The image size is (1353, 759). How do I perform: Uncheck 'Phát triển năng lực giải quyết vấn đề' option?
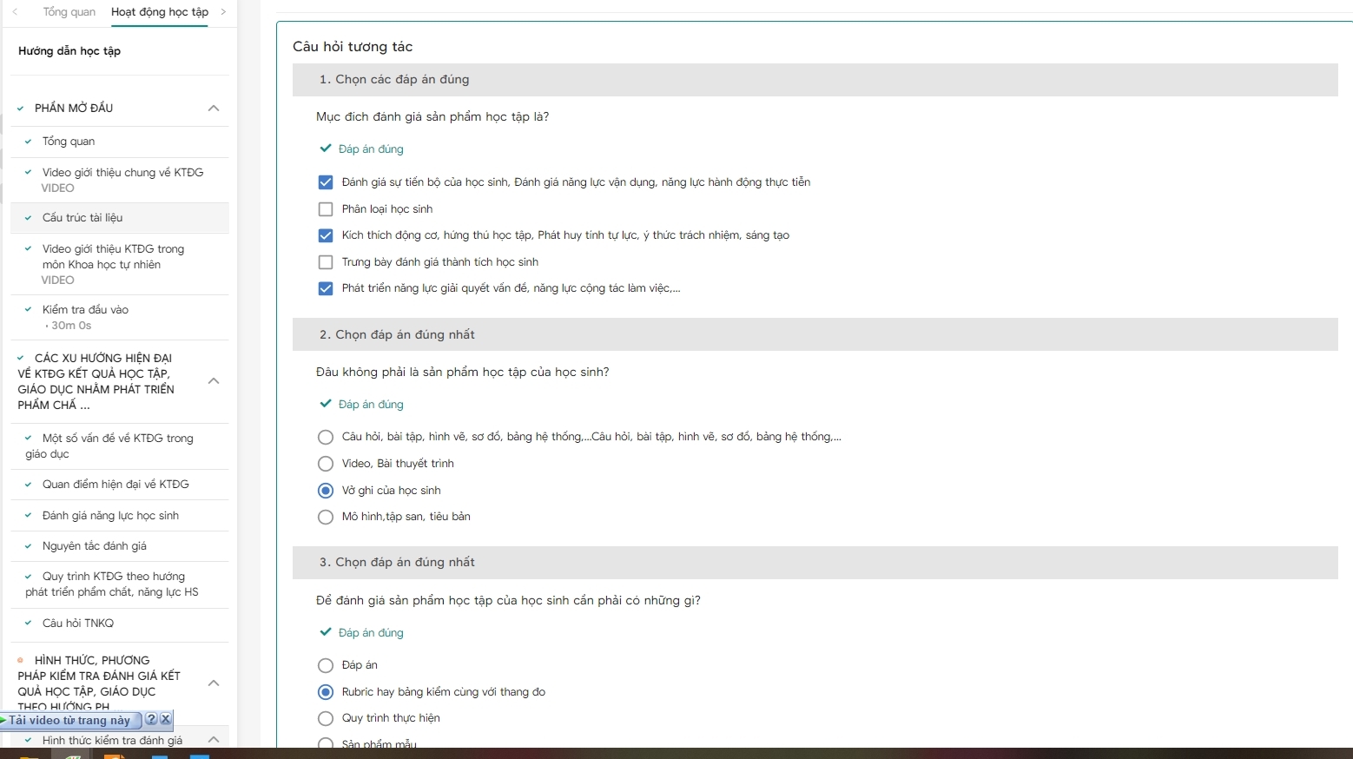pos(326,288)
